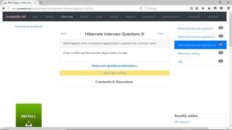This screenshot has height=130, width=232.
Task: Reload the page with the refresh icon
Action: click(x=141, y=8)
